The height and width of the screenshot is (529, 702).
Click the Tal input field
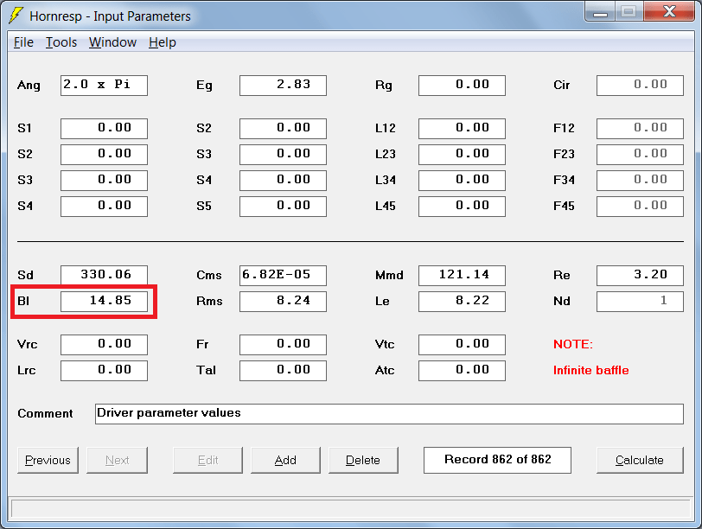283,371
